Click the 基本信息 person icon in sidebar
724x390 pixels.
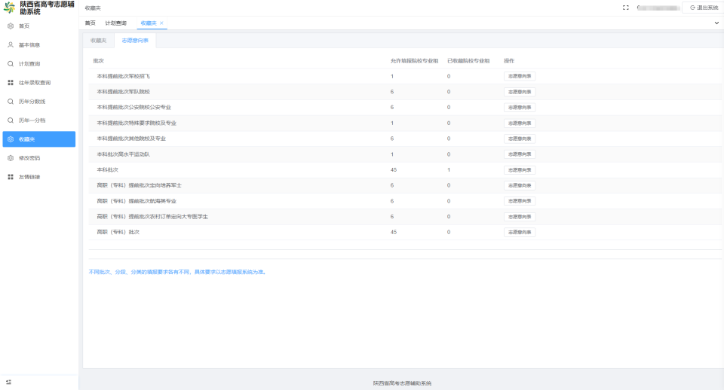click(11, 45)
